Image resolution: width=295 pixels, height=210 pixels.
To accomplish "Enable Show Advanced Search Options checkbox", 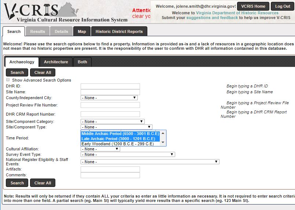I will click(x=8, y=80).
